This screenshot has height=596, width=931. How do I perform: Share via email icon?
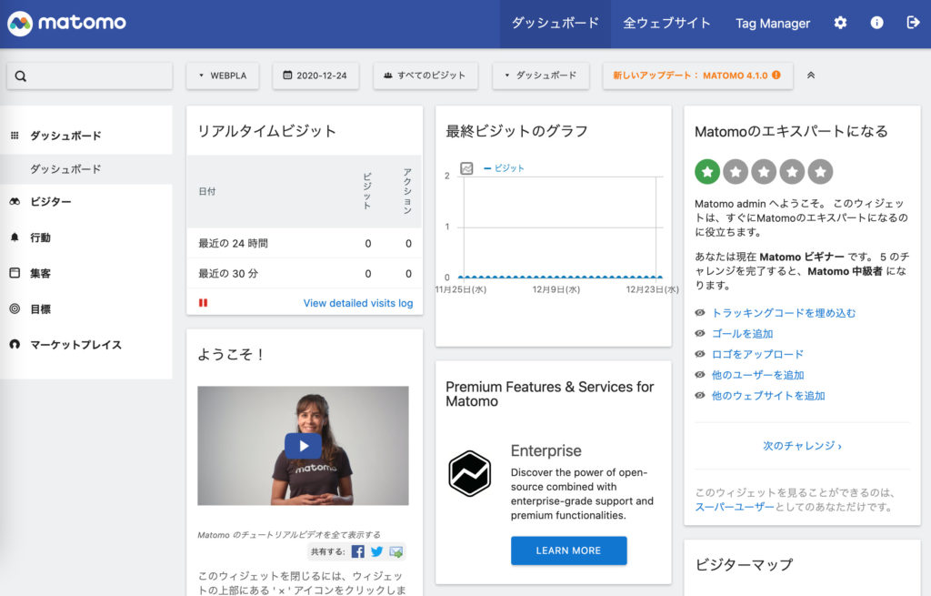point(396,551)
